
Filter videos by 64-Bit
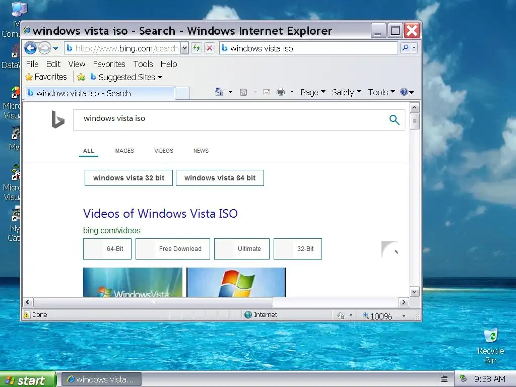click(107, 249)
